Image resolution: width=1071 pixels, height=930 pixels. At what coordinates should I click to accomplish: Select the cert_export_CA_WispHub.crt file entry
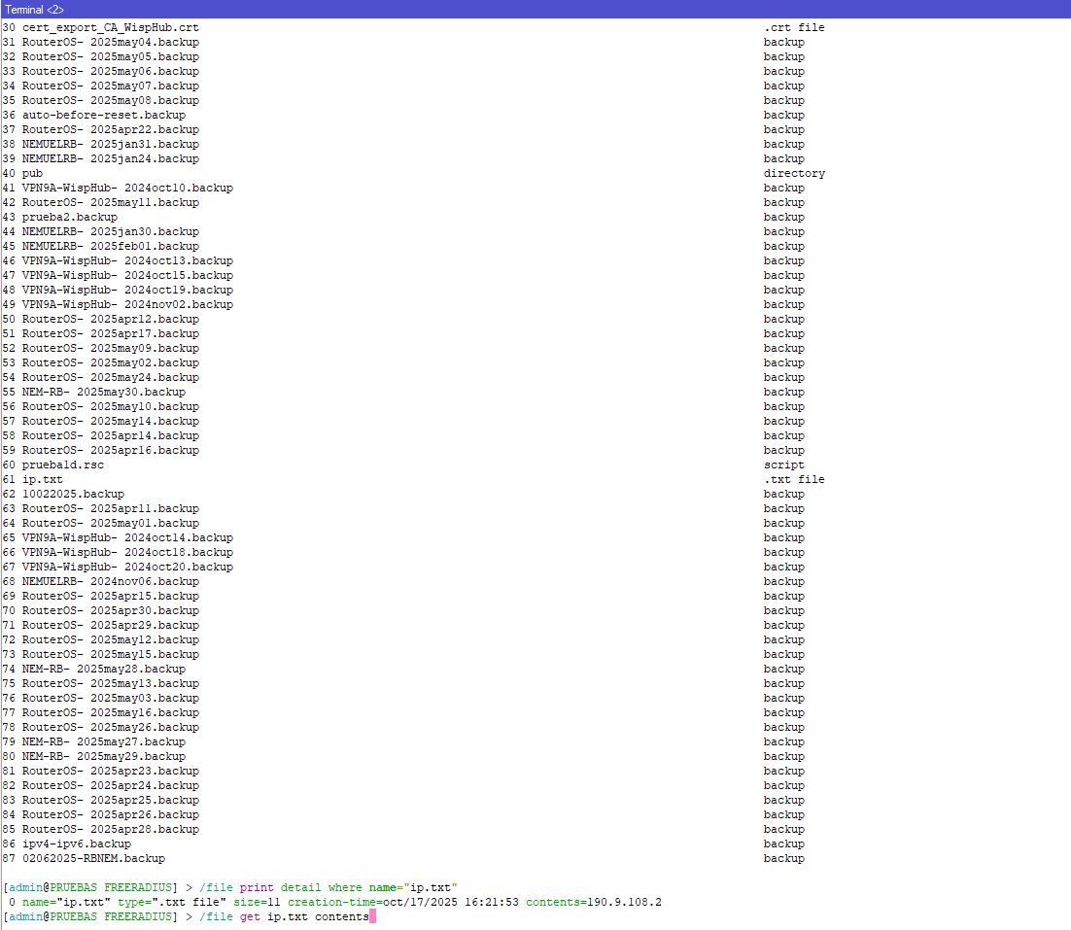coord(110,27)
